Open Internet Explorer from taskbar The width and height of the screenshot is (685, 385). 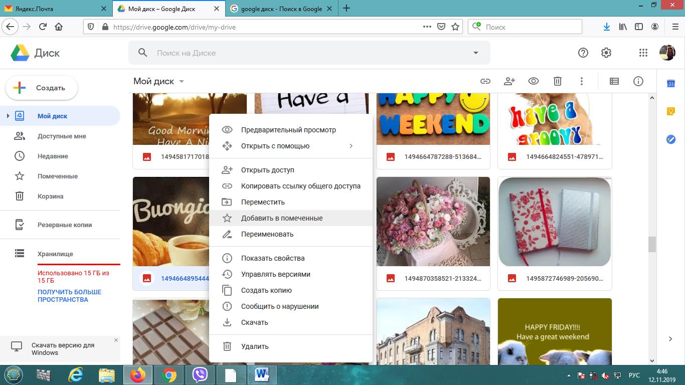tap(75, 375)
